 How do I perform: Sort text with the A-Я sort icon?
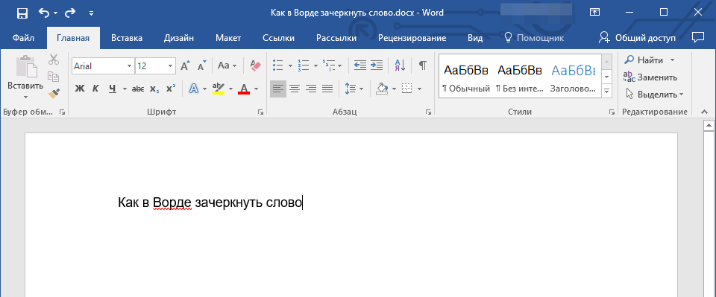400,66
